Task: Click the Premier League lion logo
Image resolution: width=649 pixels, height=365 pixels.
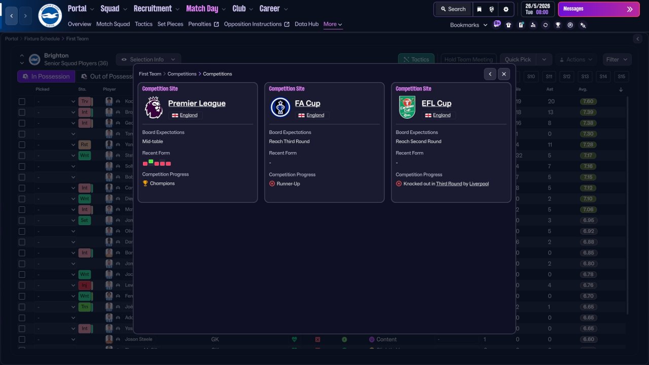Action: 154,107
